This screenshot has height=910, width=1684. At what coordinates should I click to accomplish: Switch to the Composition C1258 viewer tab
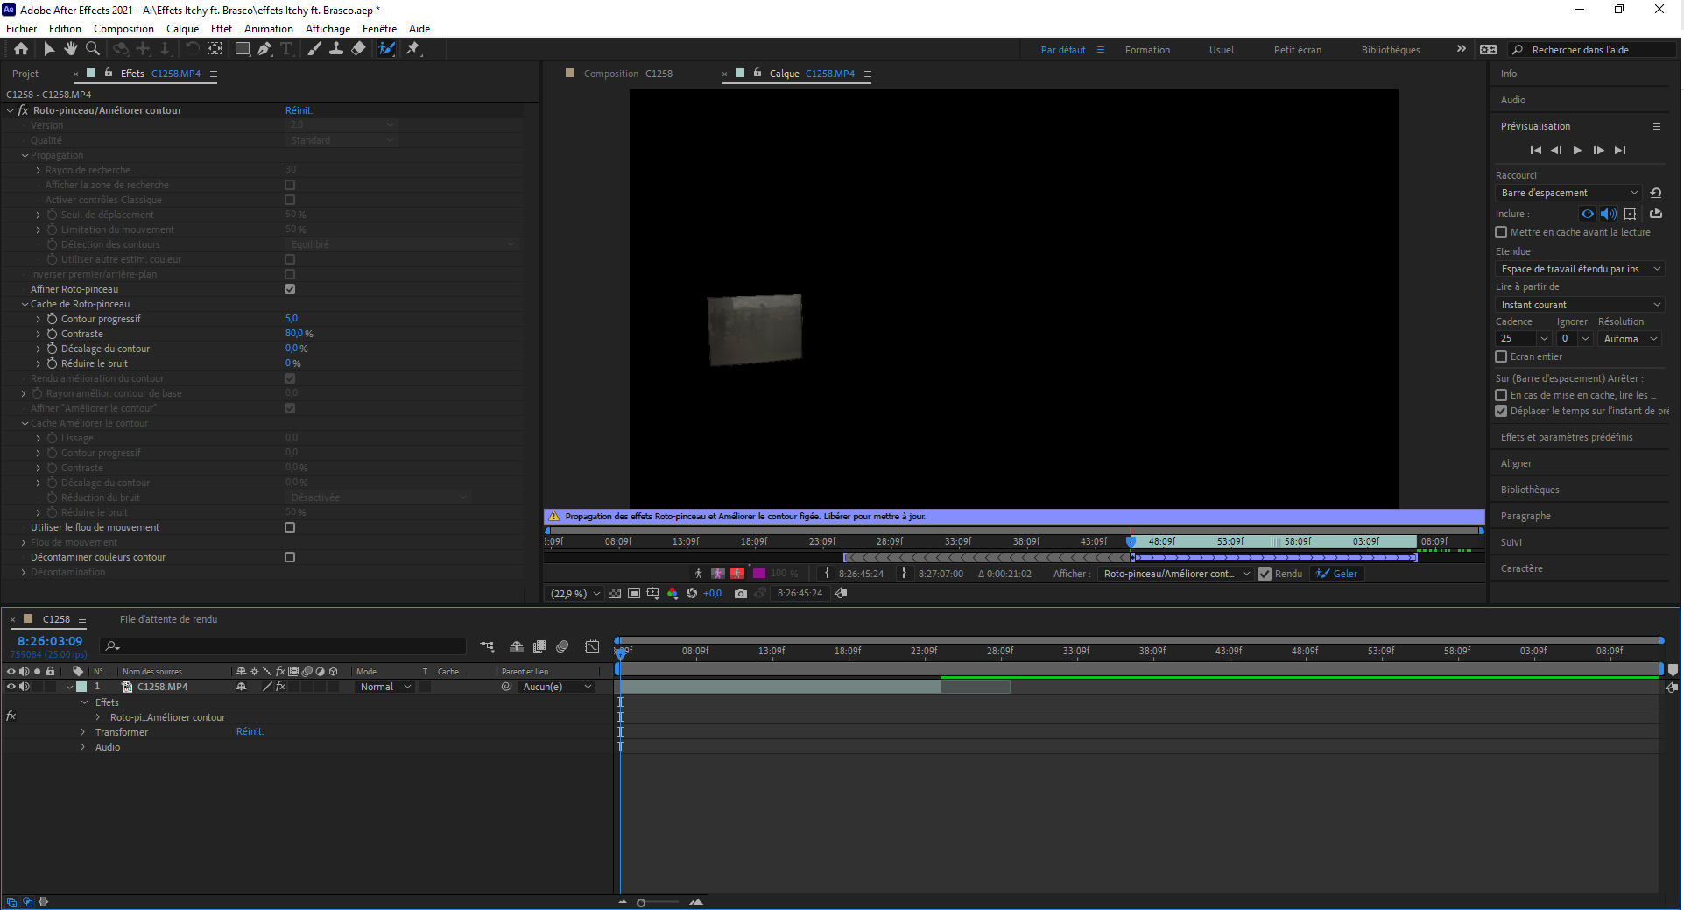[x=628, y=74]
